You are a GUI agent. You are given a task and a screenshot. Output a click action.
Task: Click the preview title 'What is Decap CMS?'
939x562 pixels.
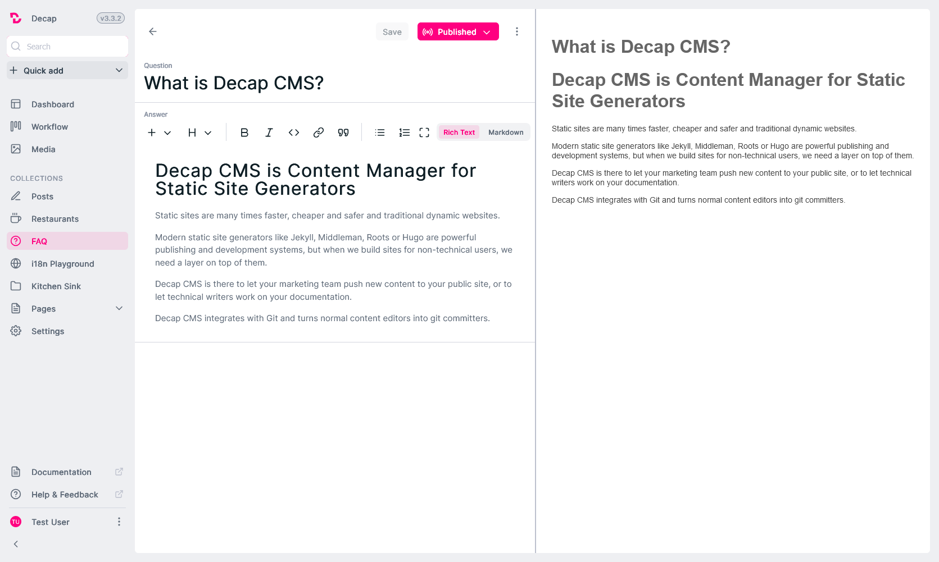pos(641,47)
